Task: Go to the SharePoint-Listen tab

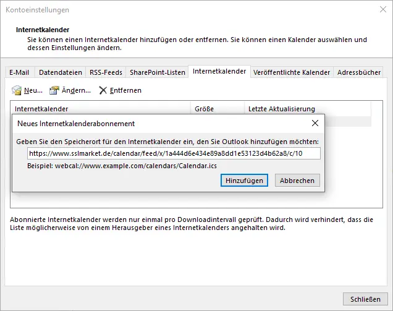Action: pyautogui.click(x=158, y=72)
